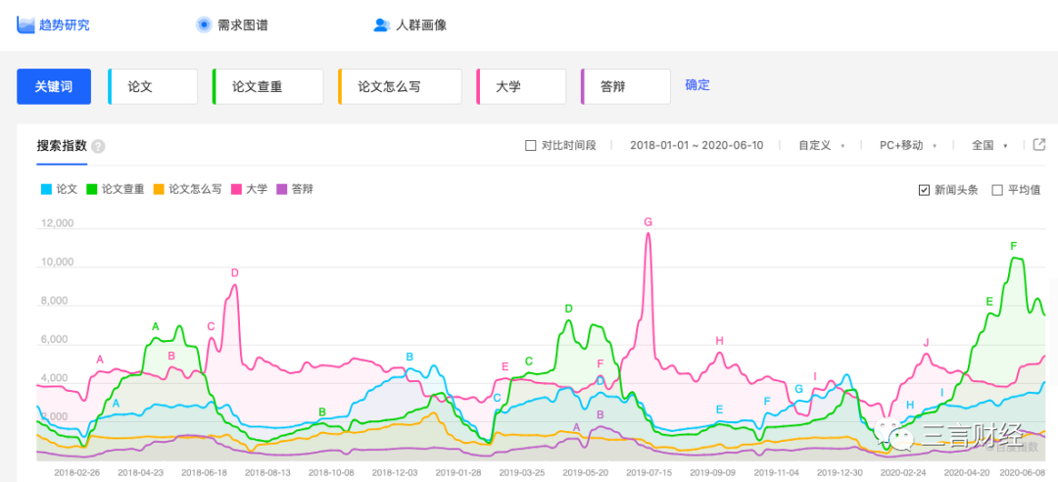Screen dimensions: 1058x482
Task: Open the 自定义 time range dropdown
Action: tap(821, 145)
